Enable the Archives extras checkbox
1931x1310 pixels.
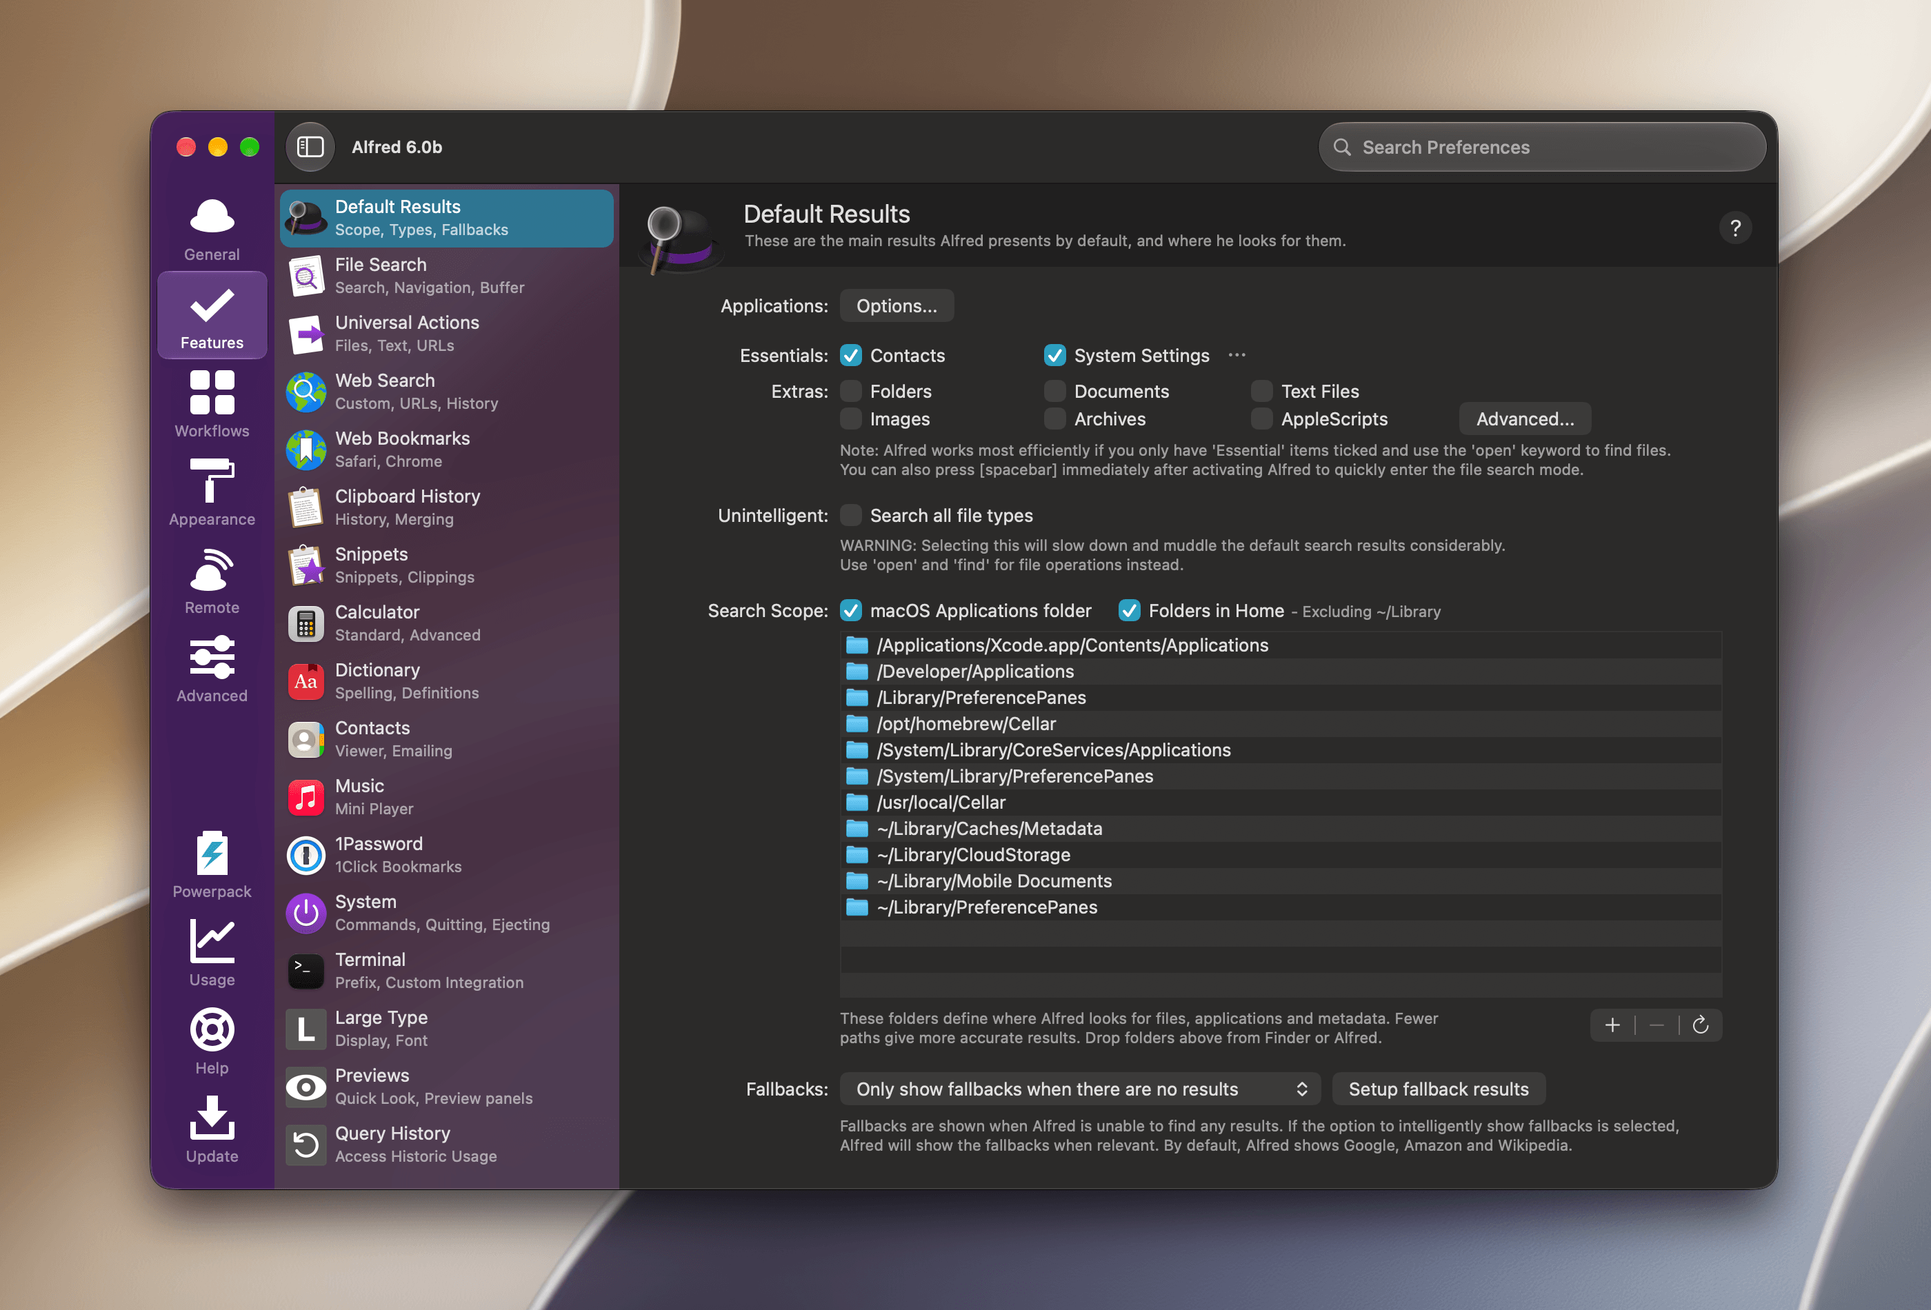pos(1054,419)
